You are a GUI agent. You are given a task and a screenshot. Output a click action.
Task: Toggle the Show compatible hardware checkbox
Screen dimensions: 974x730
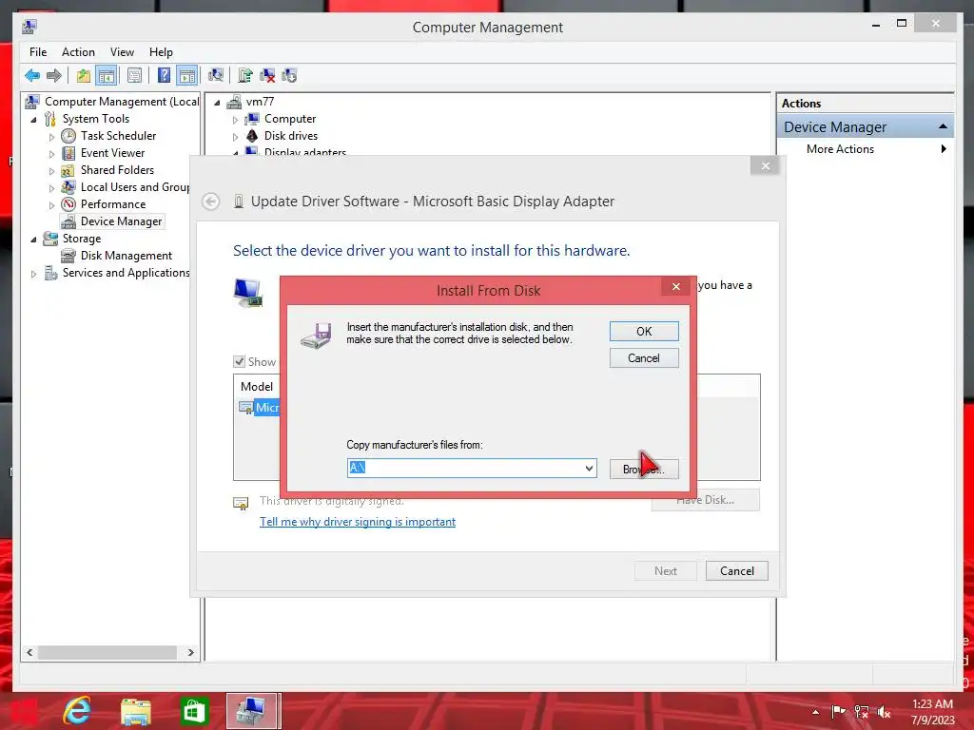[x=239, y=362]
